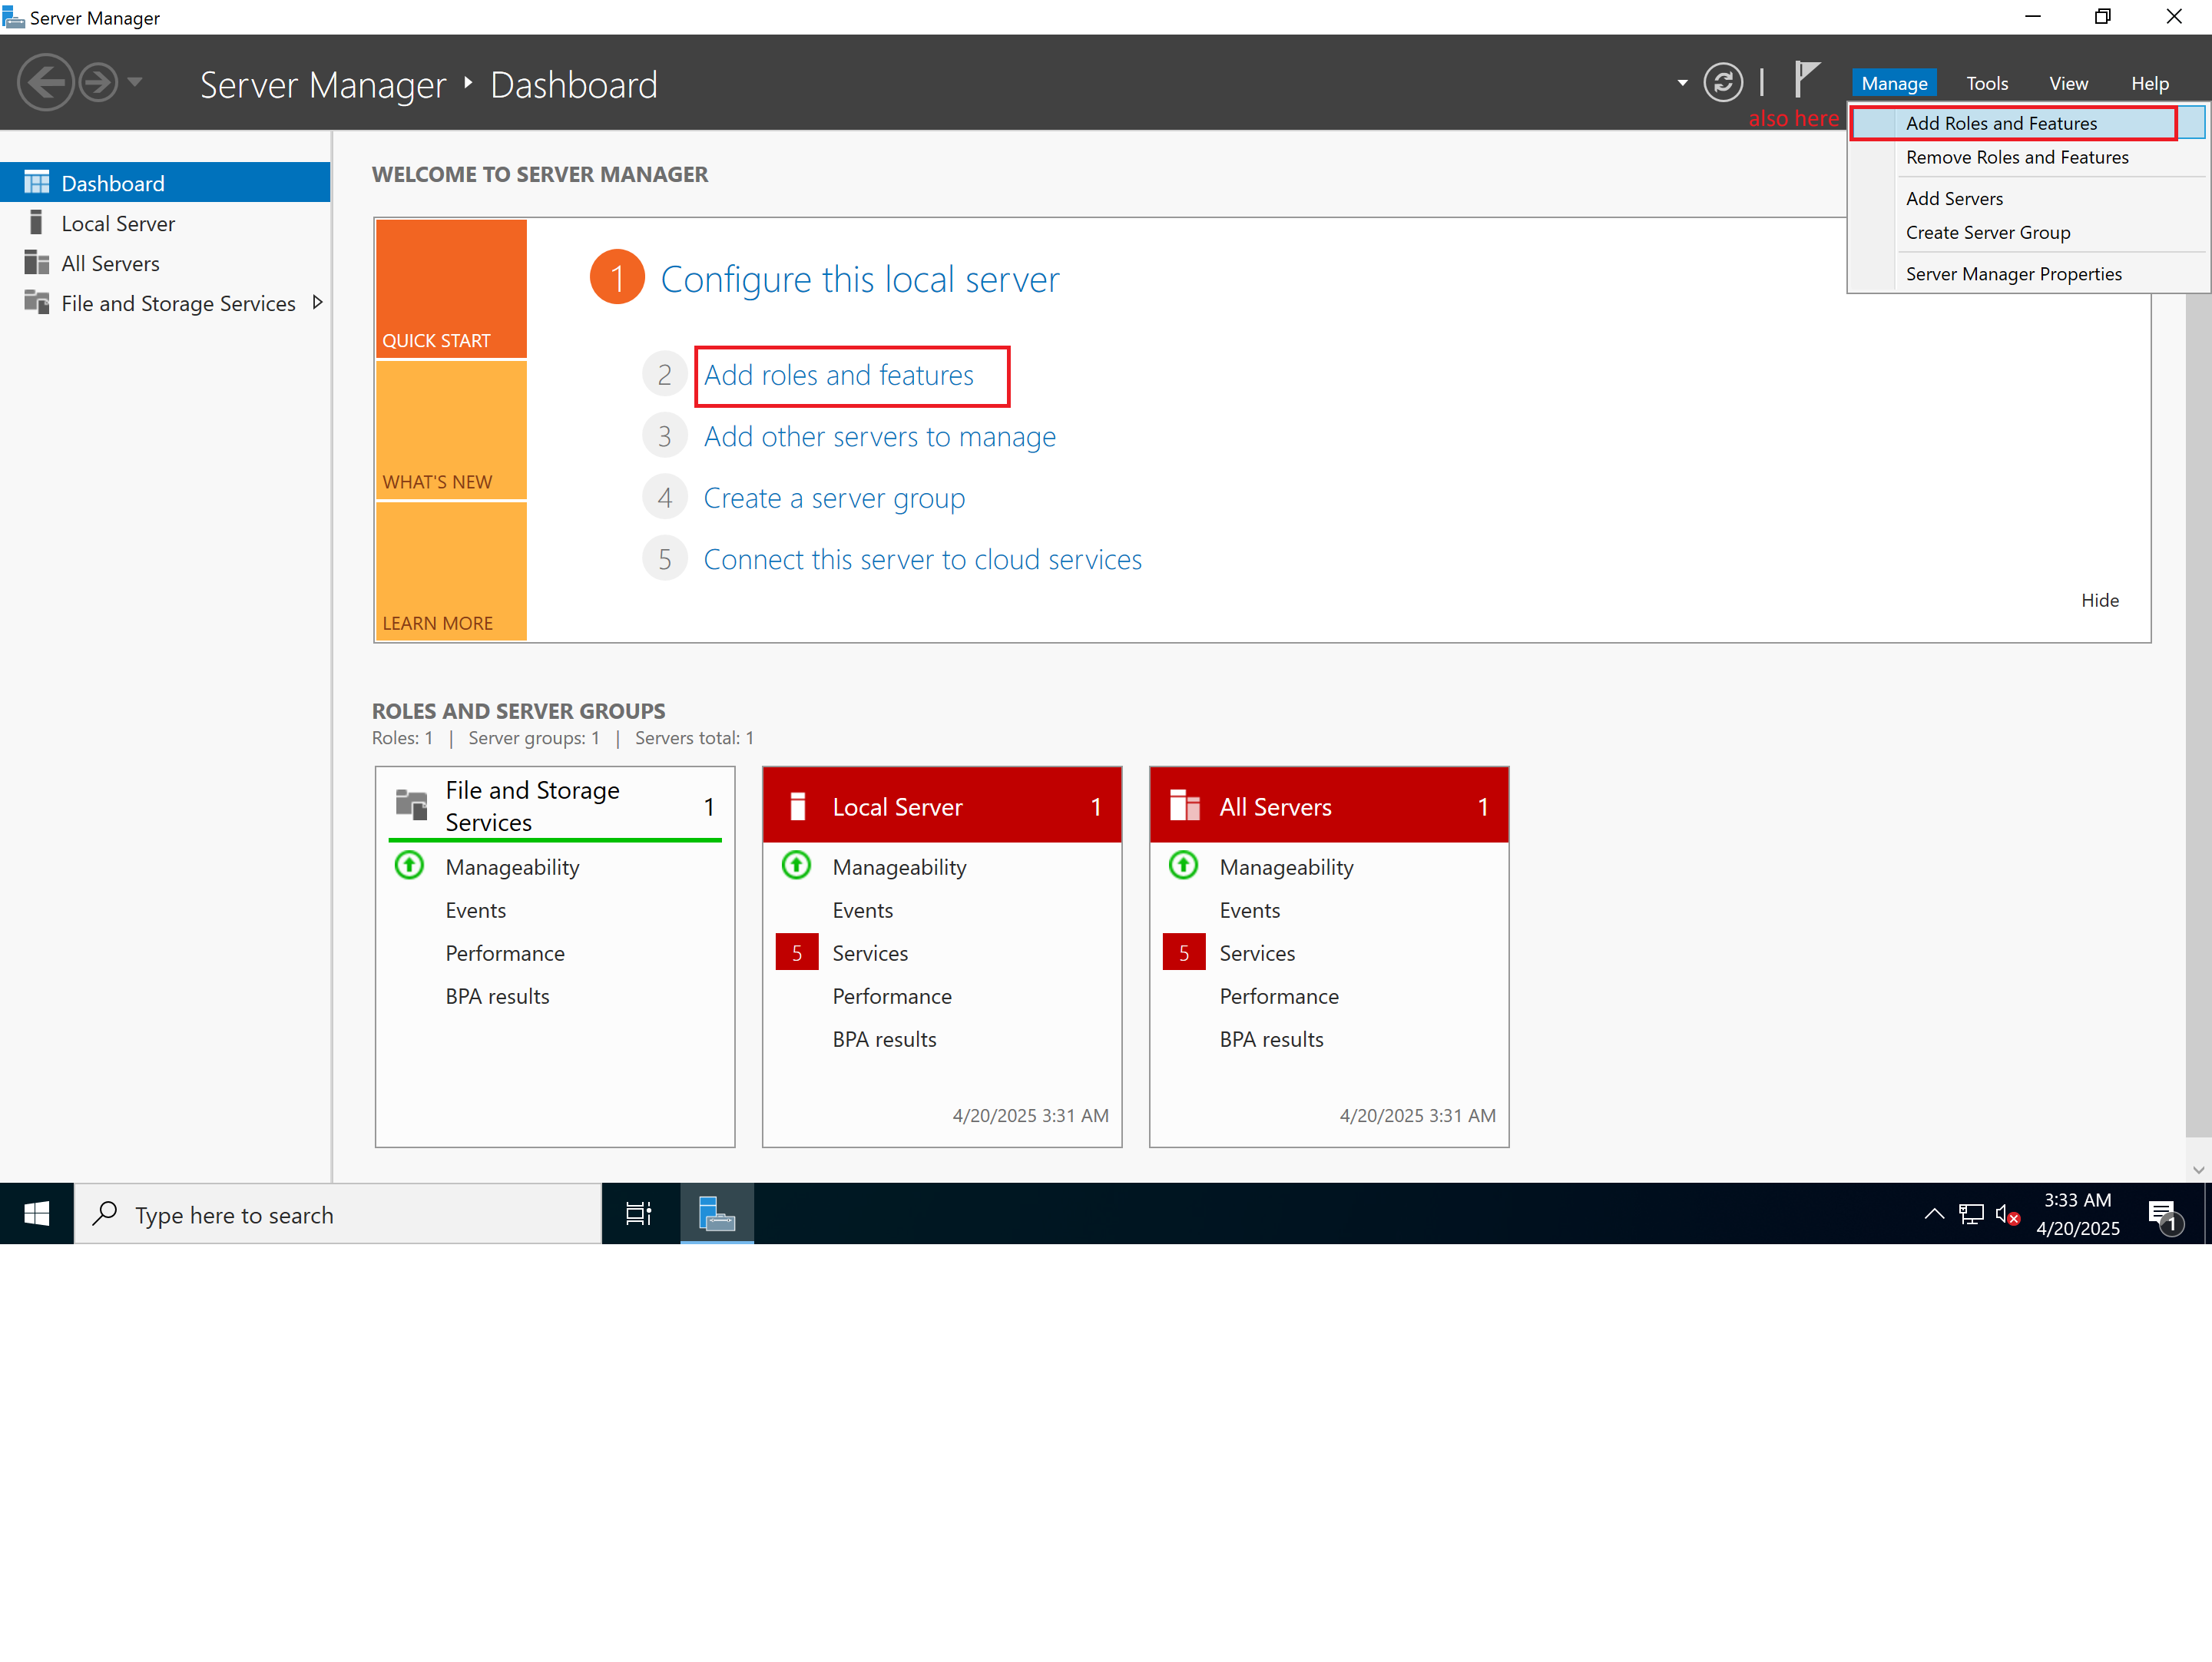Open Performance under All Servers tile
Image resolution: width=2212 pixels, height=1662 pixels.
pyautogui.click(x=1279, y=996)
